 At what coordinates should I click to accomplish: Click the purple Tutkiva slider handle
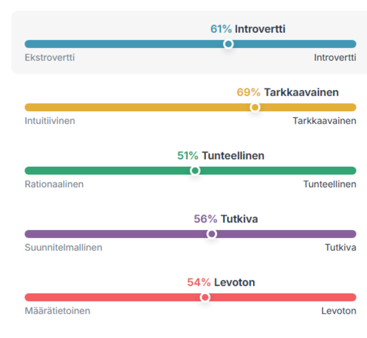(211, 234)
